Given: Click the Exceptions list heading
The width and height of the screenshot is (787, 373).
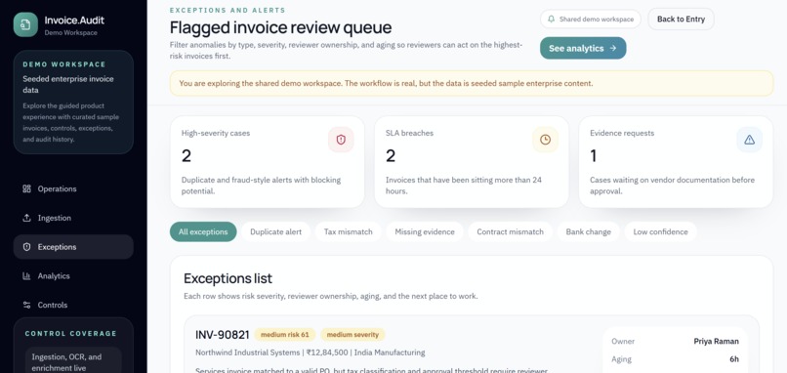Looking at the screenshot, I should pyautogui.click(x=228, y=278).
